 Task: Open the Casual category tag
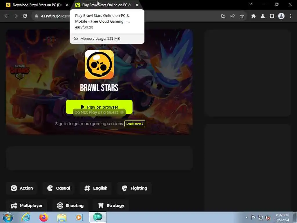[59, 188]
